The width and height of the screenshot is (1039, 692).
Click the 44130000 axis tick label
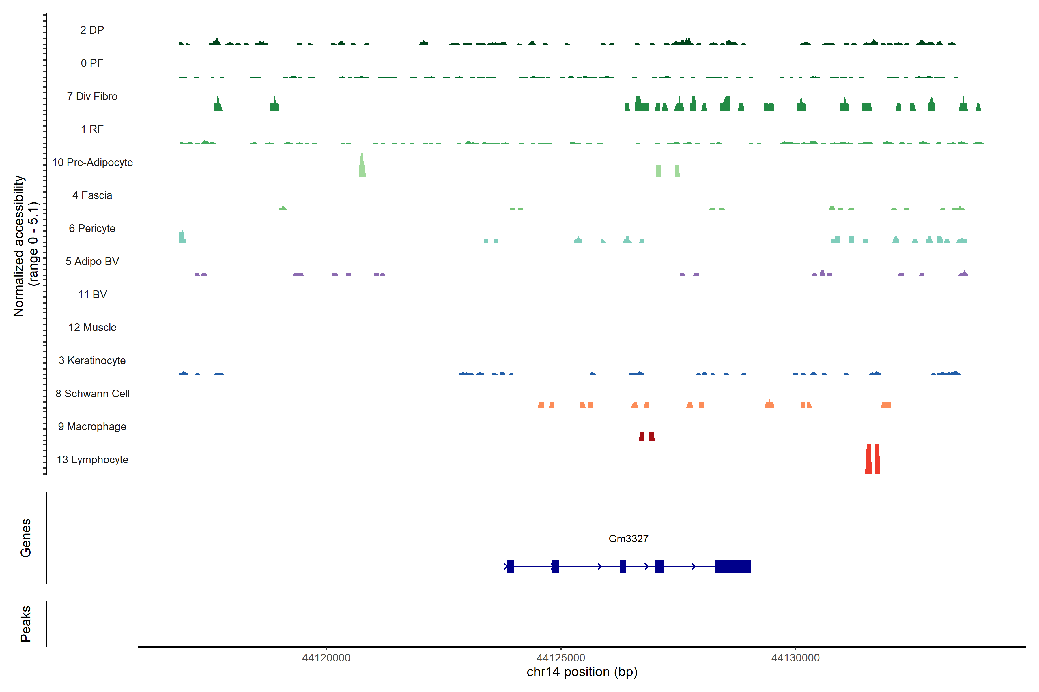click(x=795, y=658)
